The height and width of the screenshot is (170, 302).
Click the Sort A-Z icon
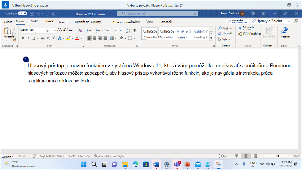pyautogui.click(x=128, y=31)
